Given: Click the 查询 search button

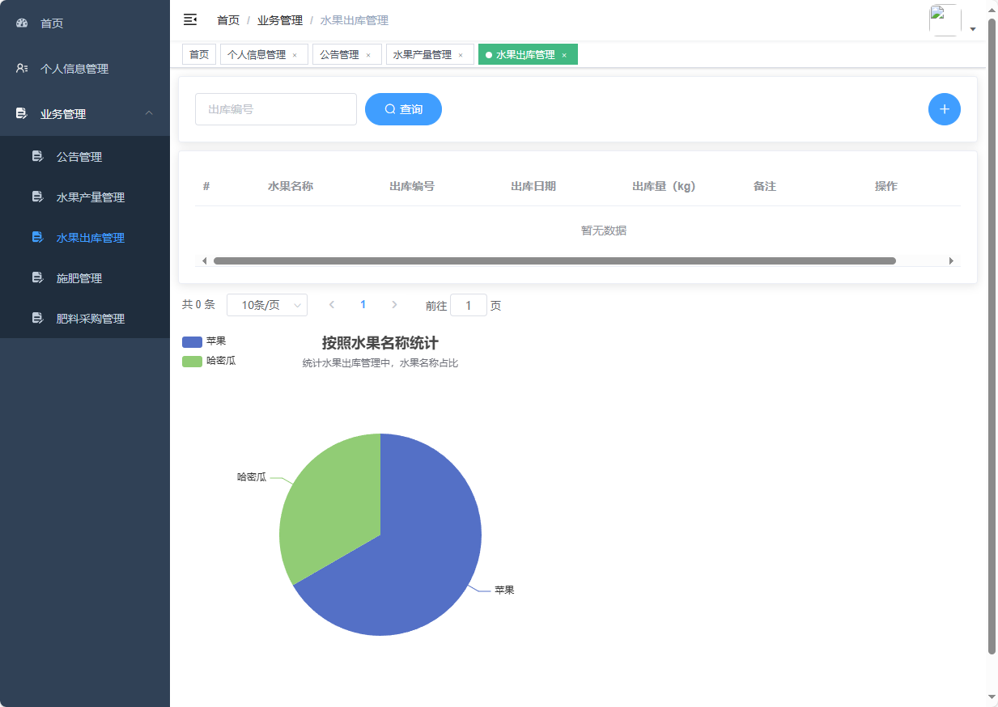Looking at the screenshot, I should (x=403, y=109).
